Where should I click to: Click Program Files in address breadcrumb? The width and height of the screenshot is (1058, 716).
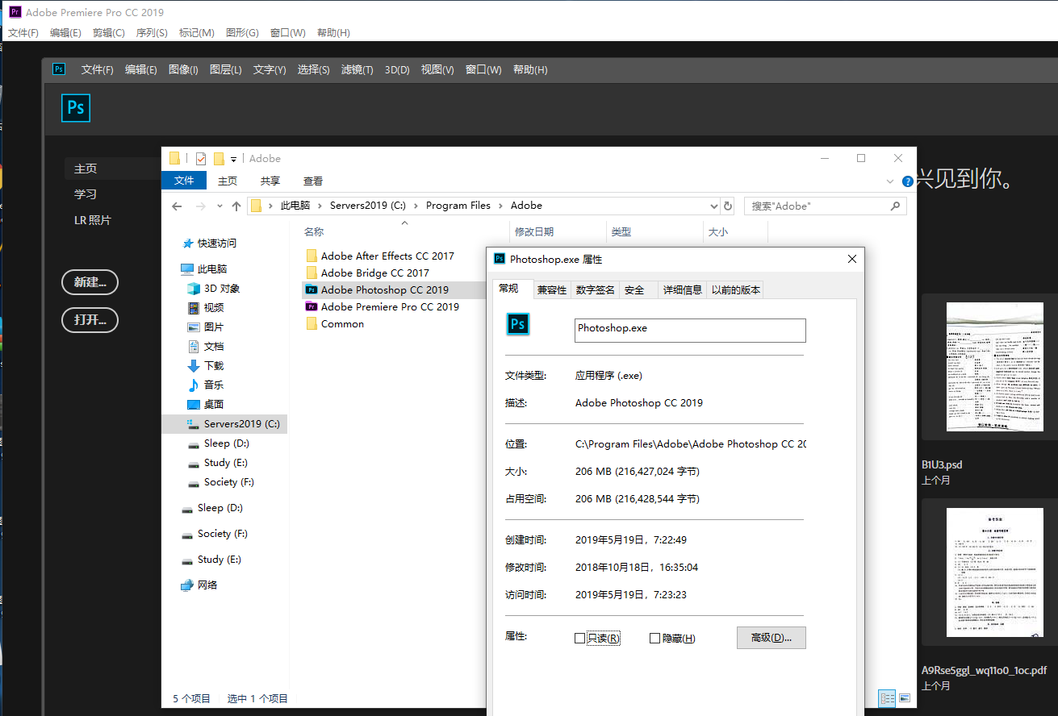click(458, 206)
